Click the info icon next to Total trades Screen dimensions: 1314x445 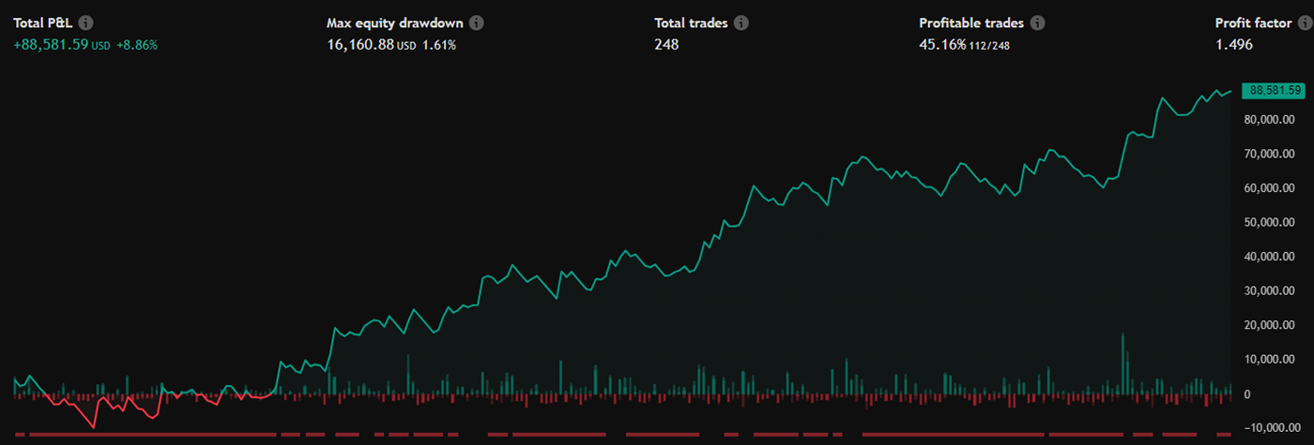pos(741,23)
